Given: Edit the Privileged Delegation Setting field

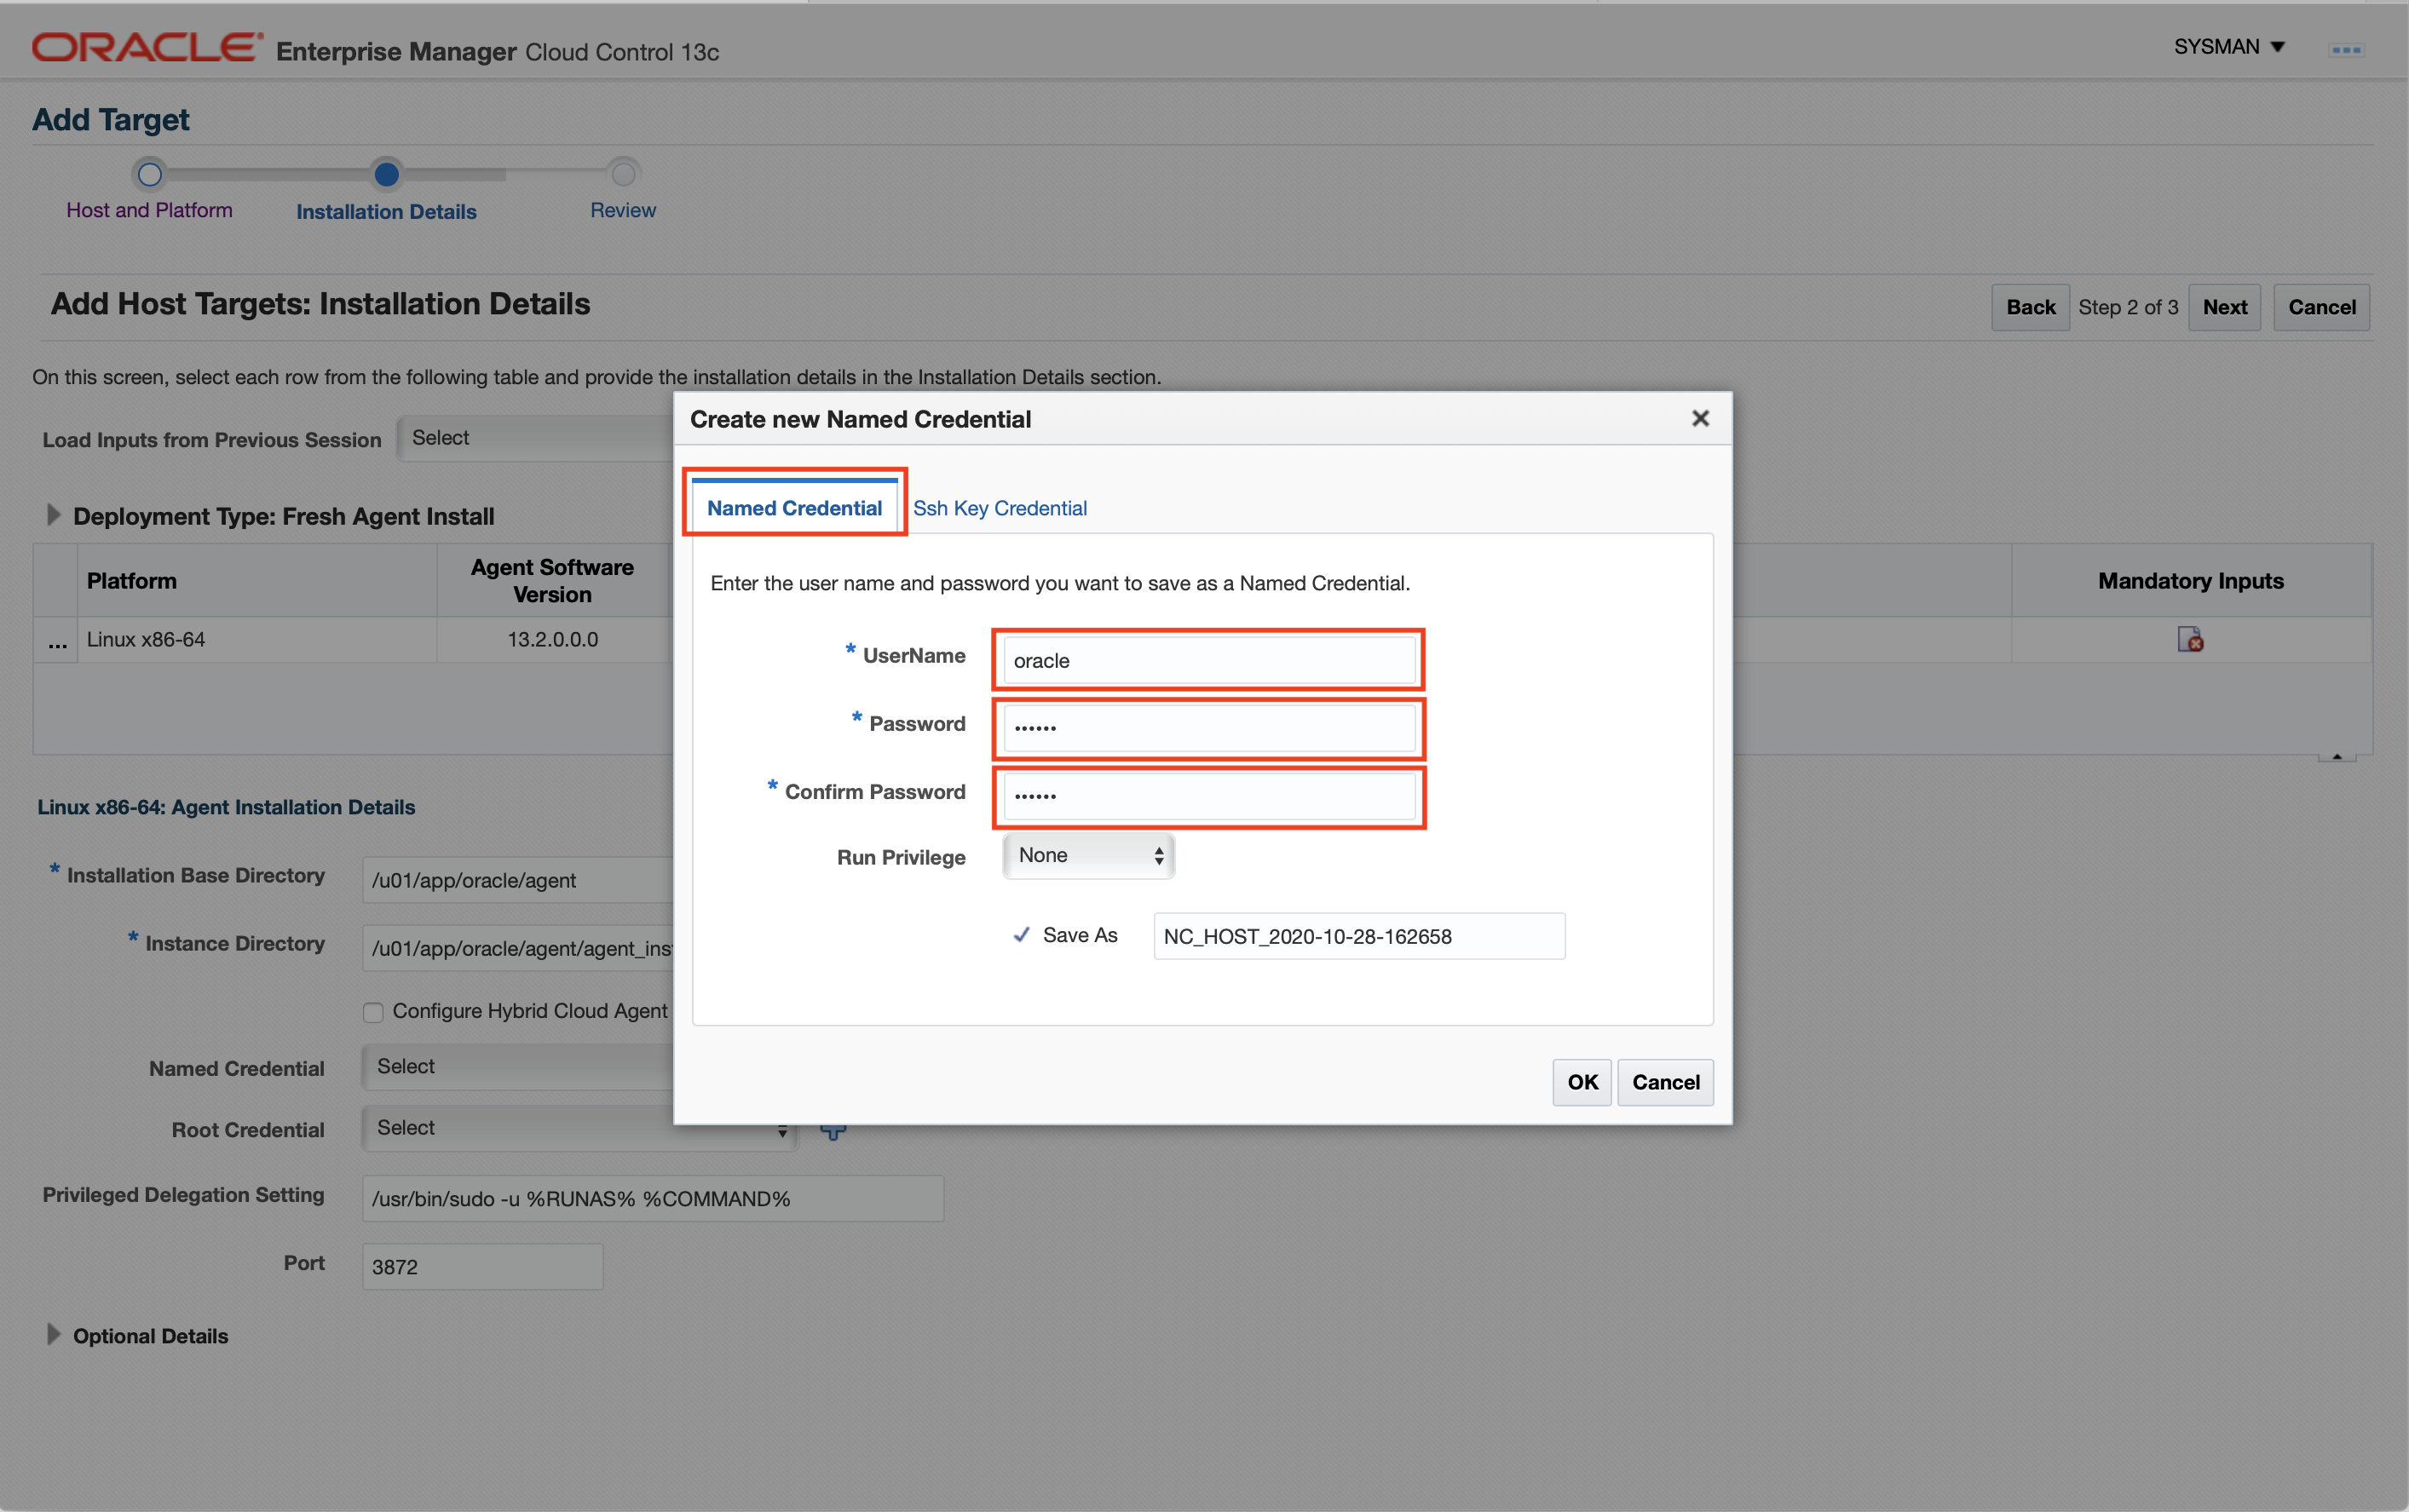Looking at the screenshot, I should [x=652, y=1198].
